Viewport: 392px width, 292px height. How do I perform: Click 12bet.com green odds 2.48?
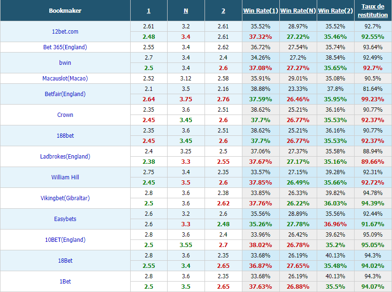click(149, 37)
